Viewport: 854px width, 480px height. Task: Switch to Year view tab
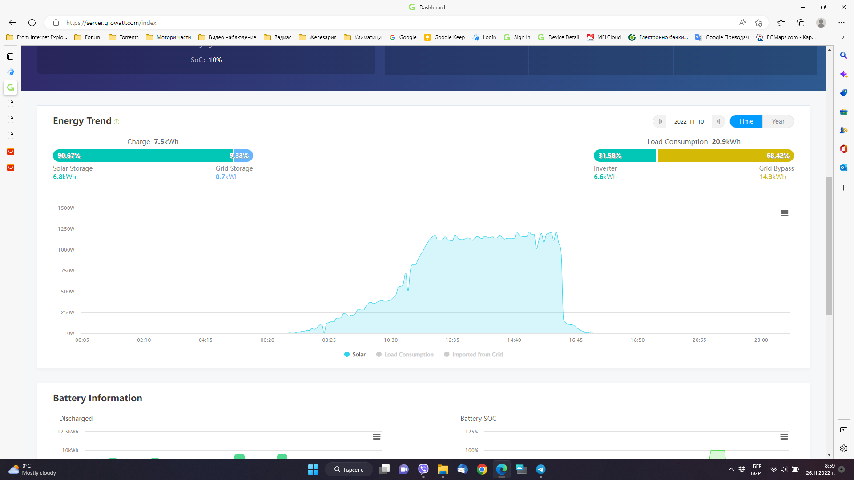pyautogui.click(x=778, y=121)
